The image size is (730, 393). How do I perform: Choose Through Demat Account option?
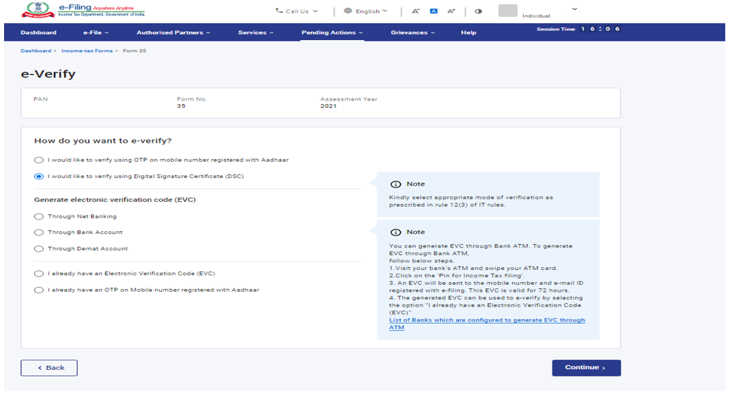(39, 250)
